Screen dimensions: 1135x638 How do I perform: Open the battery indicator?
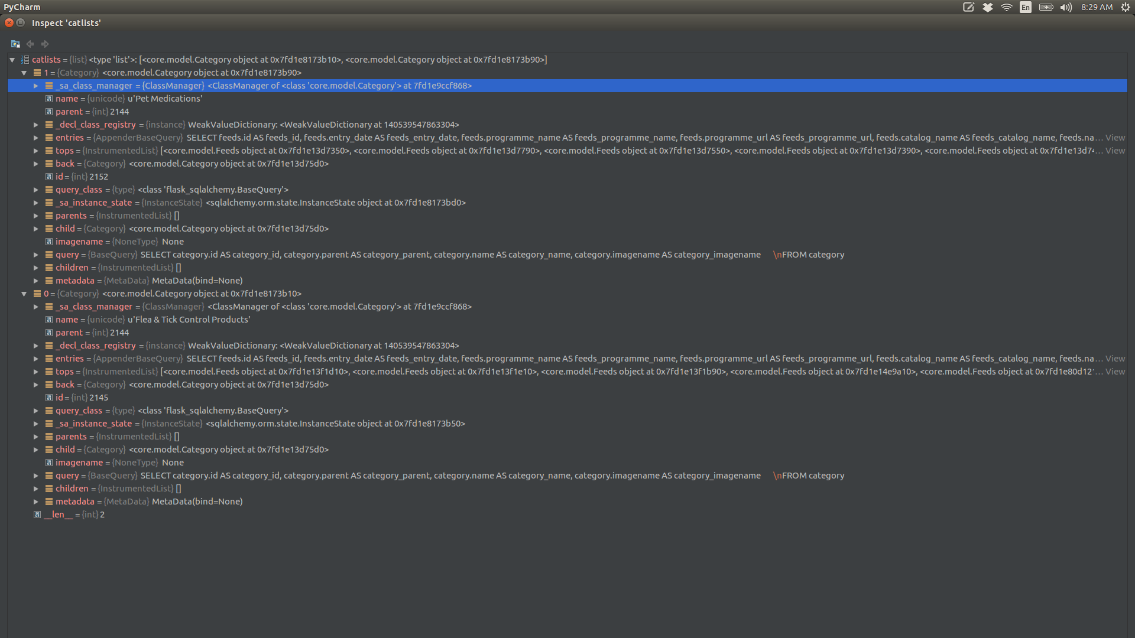(x=1046, y=7)
